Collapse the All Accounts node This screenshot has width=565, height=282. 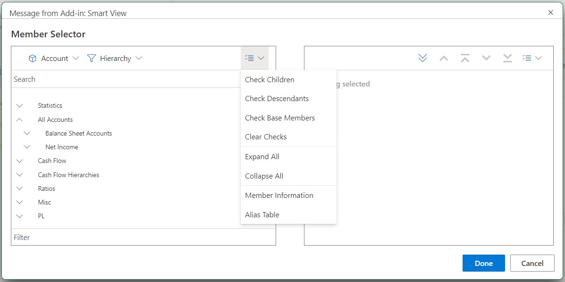coord(19,119)
